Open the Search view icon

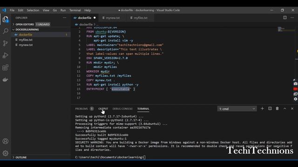coord(5,31)
